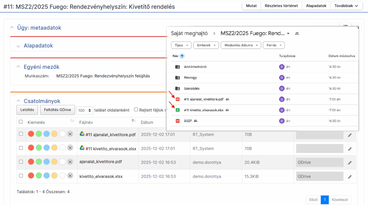Select the checkbox for kivetito_elvarasok.xlsx row
The width and height of the screenshot is (368, 205).
[21, 176]
